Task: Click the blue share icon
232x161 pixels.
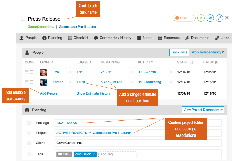Action: [210, 18]
